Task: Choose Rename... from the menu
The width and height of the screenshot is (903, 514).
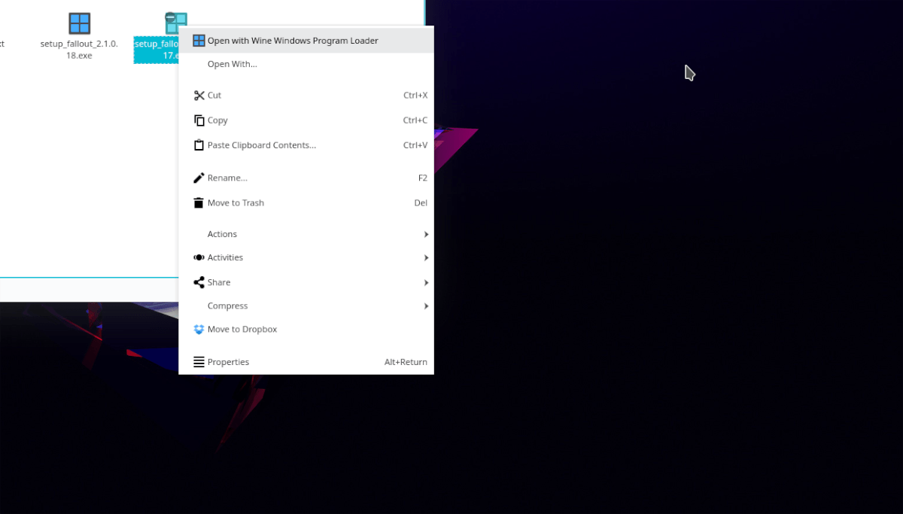Action: (x=306, y=178)
